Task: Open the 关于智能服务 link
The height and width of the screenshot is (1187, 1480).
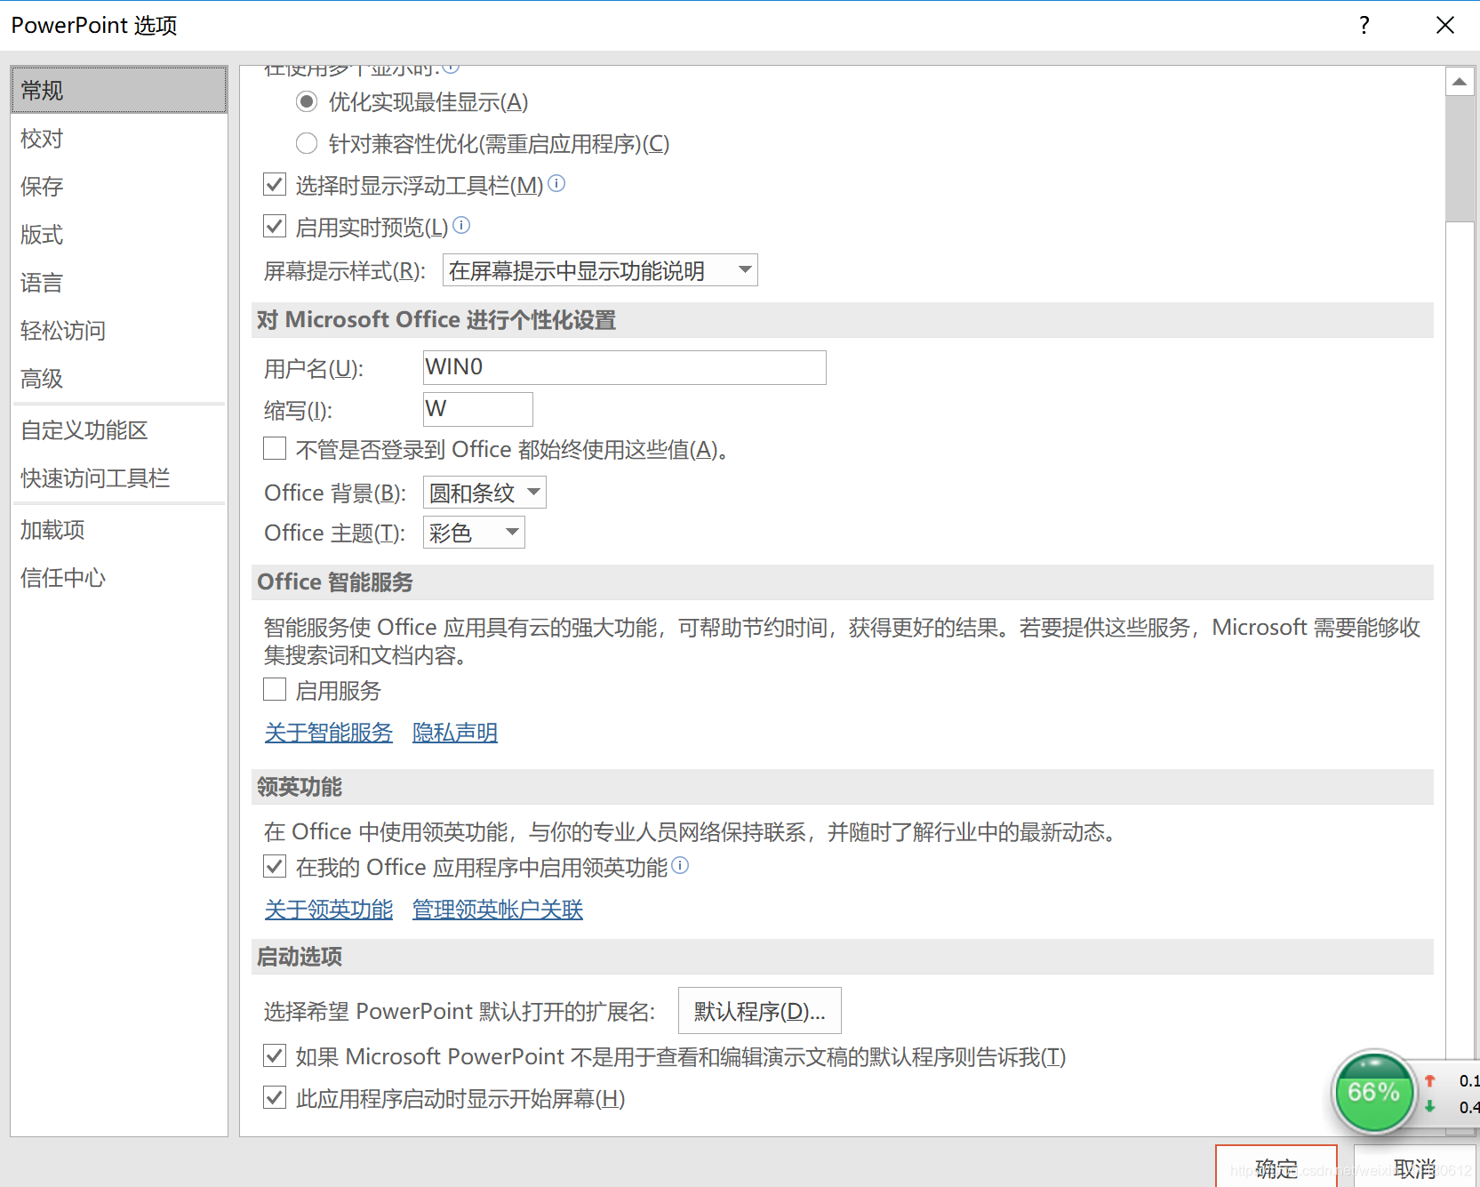Action: 329,733
